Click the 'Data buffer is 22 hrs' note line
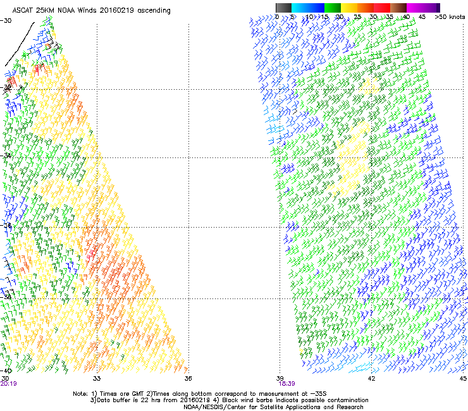468x411 pixels. click(x=229, y=400)
